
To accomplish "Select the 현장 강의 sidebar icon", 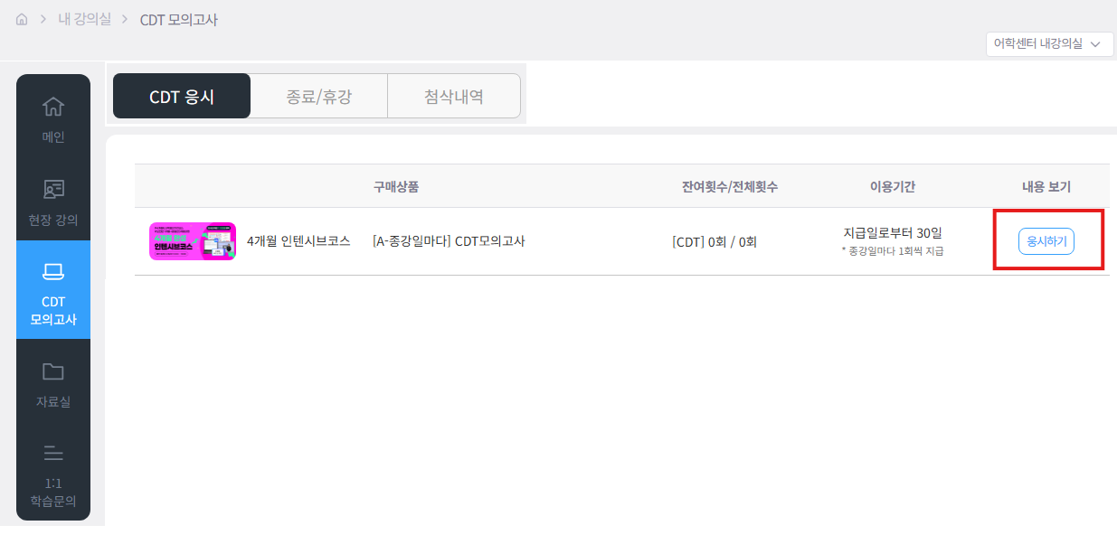I will click(x=53, y=189).
